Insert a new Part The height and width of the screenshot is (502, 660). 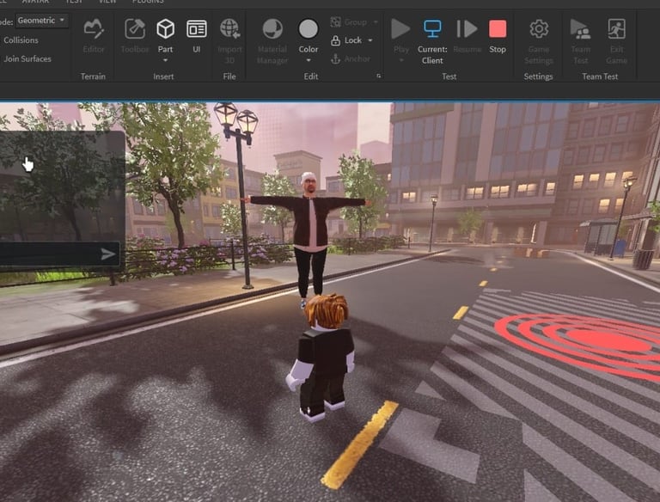pyautogui.click(x=165, y=34)
